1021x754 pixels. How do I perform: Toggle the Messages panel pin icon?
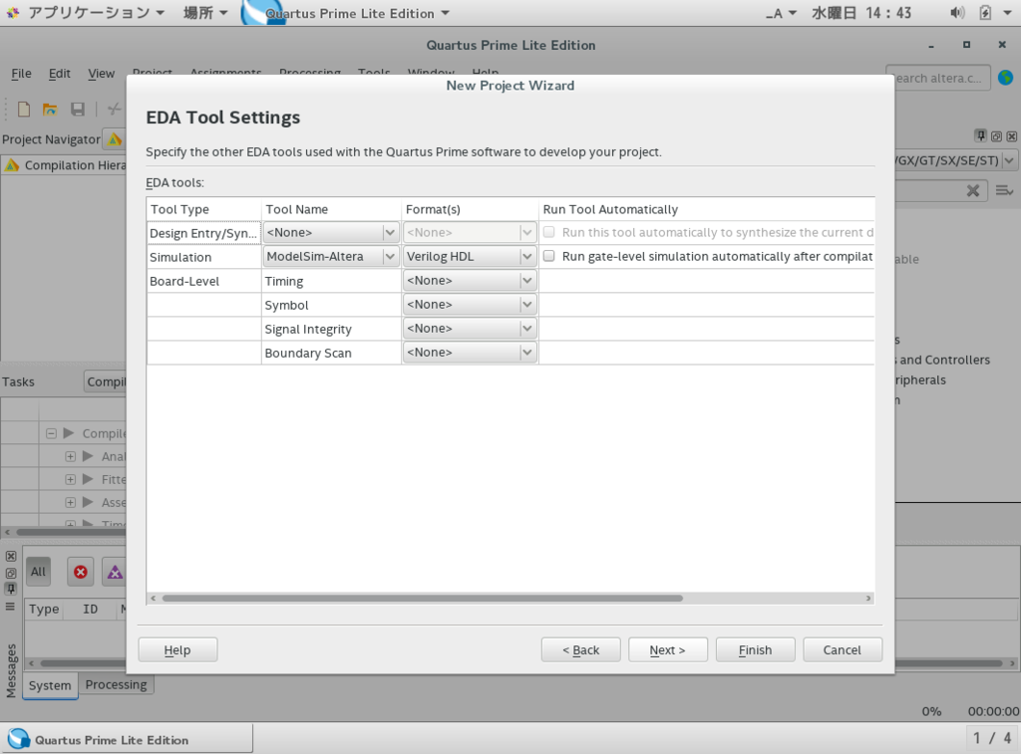10,589
